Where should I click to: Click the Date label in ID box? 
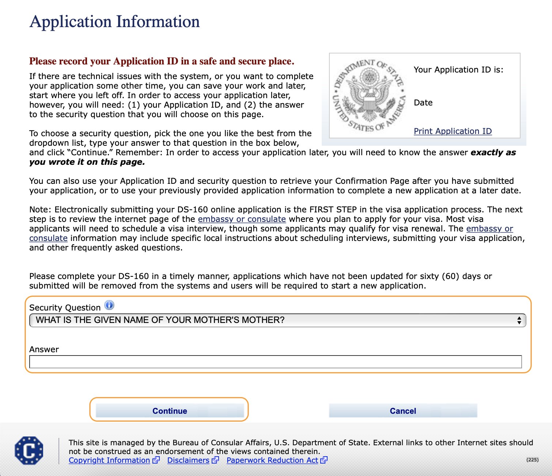tap(423, 103)
